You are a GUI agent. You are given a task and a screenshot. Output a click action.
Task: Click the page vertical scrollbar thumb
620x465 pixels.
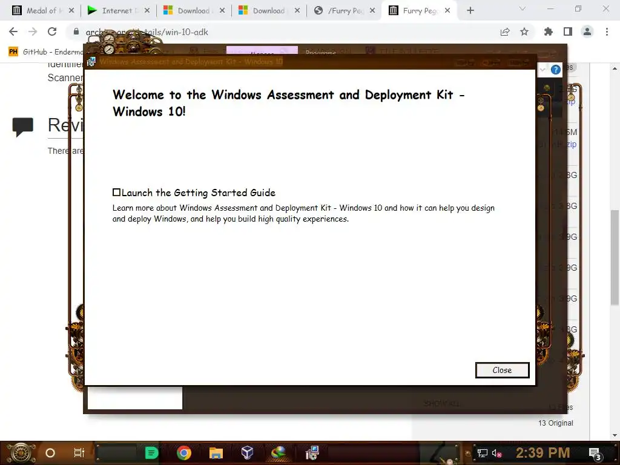[615, 258]
